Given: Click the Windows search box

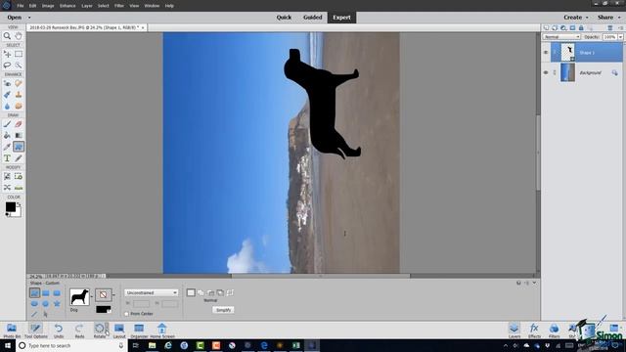Looking at the screenshot, I should pos(71,345).
